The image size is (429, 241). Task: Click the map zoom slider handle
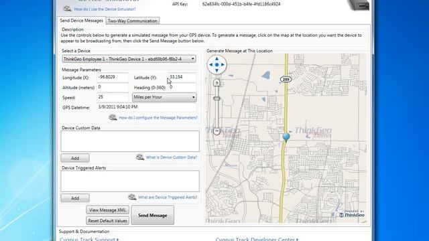[x=217, y=98]
